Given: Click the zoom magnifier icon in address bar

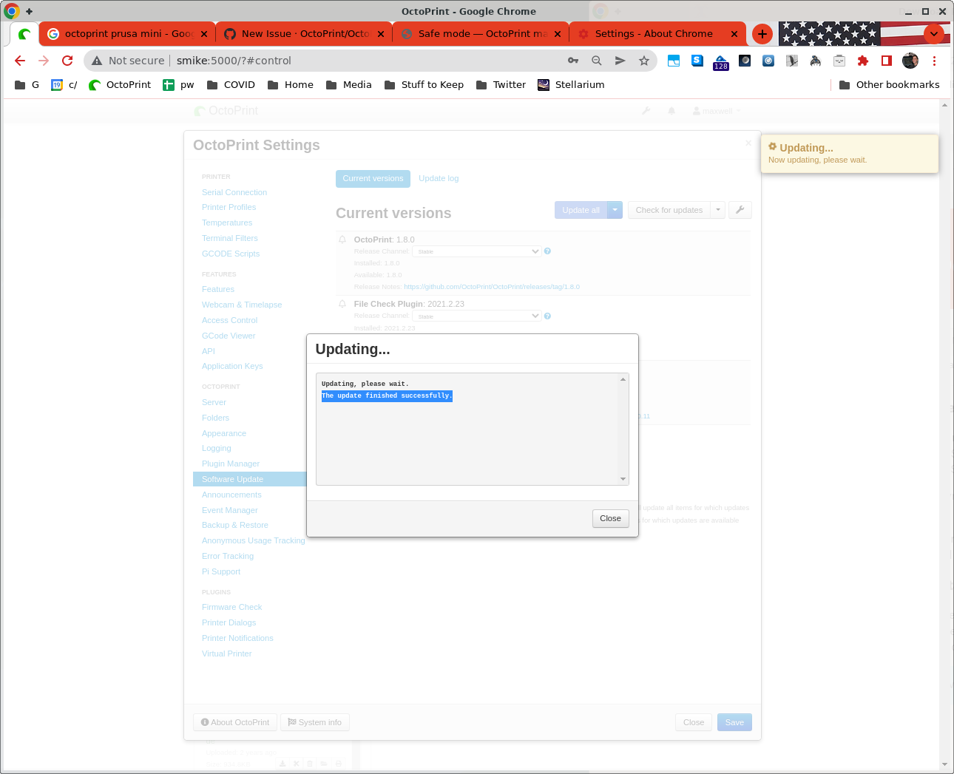Looking at the screenshot, I should pyautogui.click(x=597, y=61).
